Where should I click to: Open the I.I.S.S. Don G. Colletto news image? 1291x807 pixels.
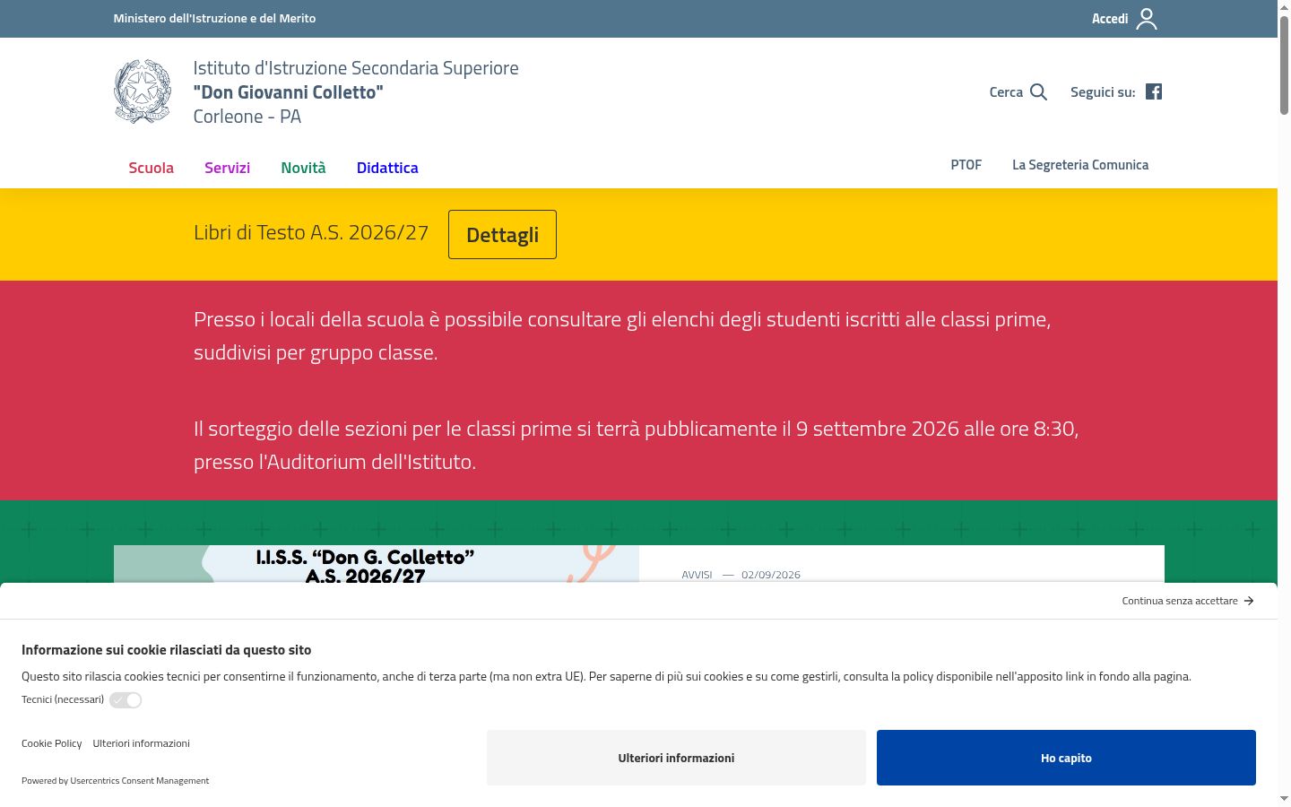click(377, 564)
